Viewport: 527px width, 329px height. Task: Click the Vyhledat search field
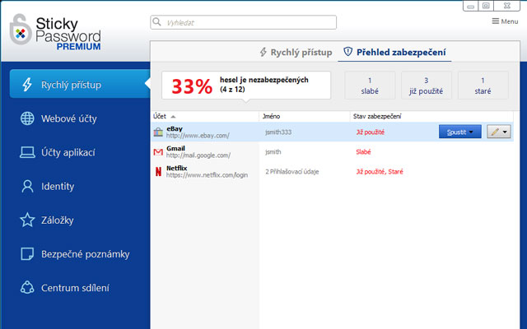243,22
